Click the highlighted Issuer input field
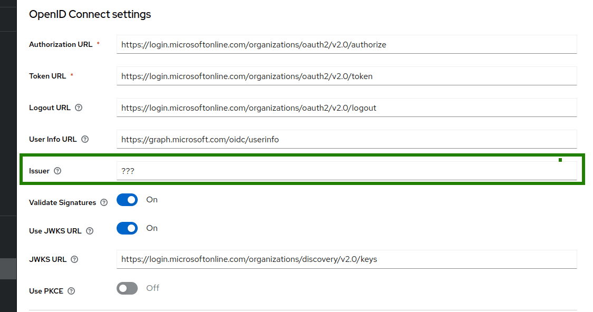Image resolution: width=593 pixels, height=312 pixels. [347, 171]
